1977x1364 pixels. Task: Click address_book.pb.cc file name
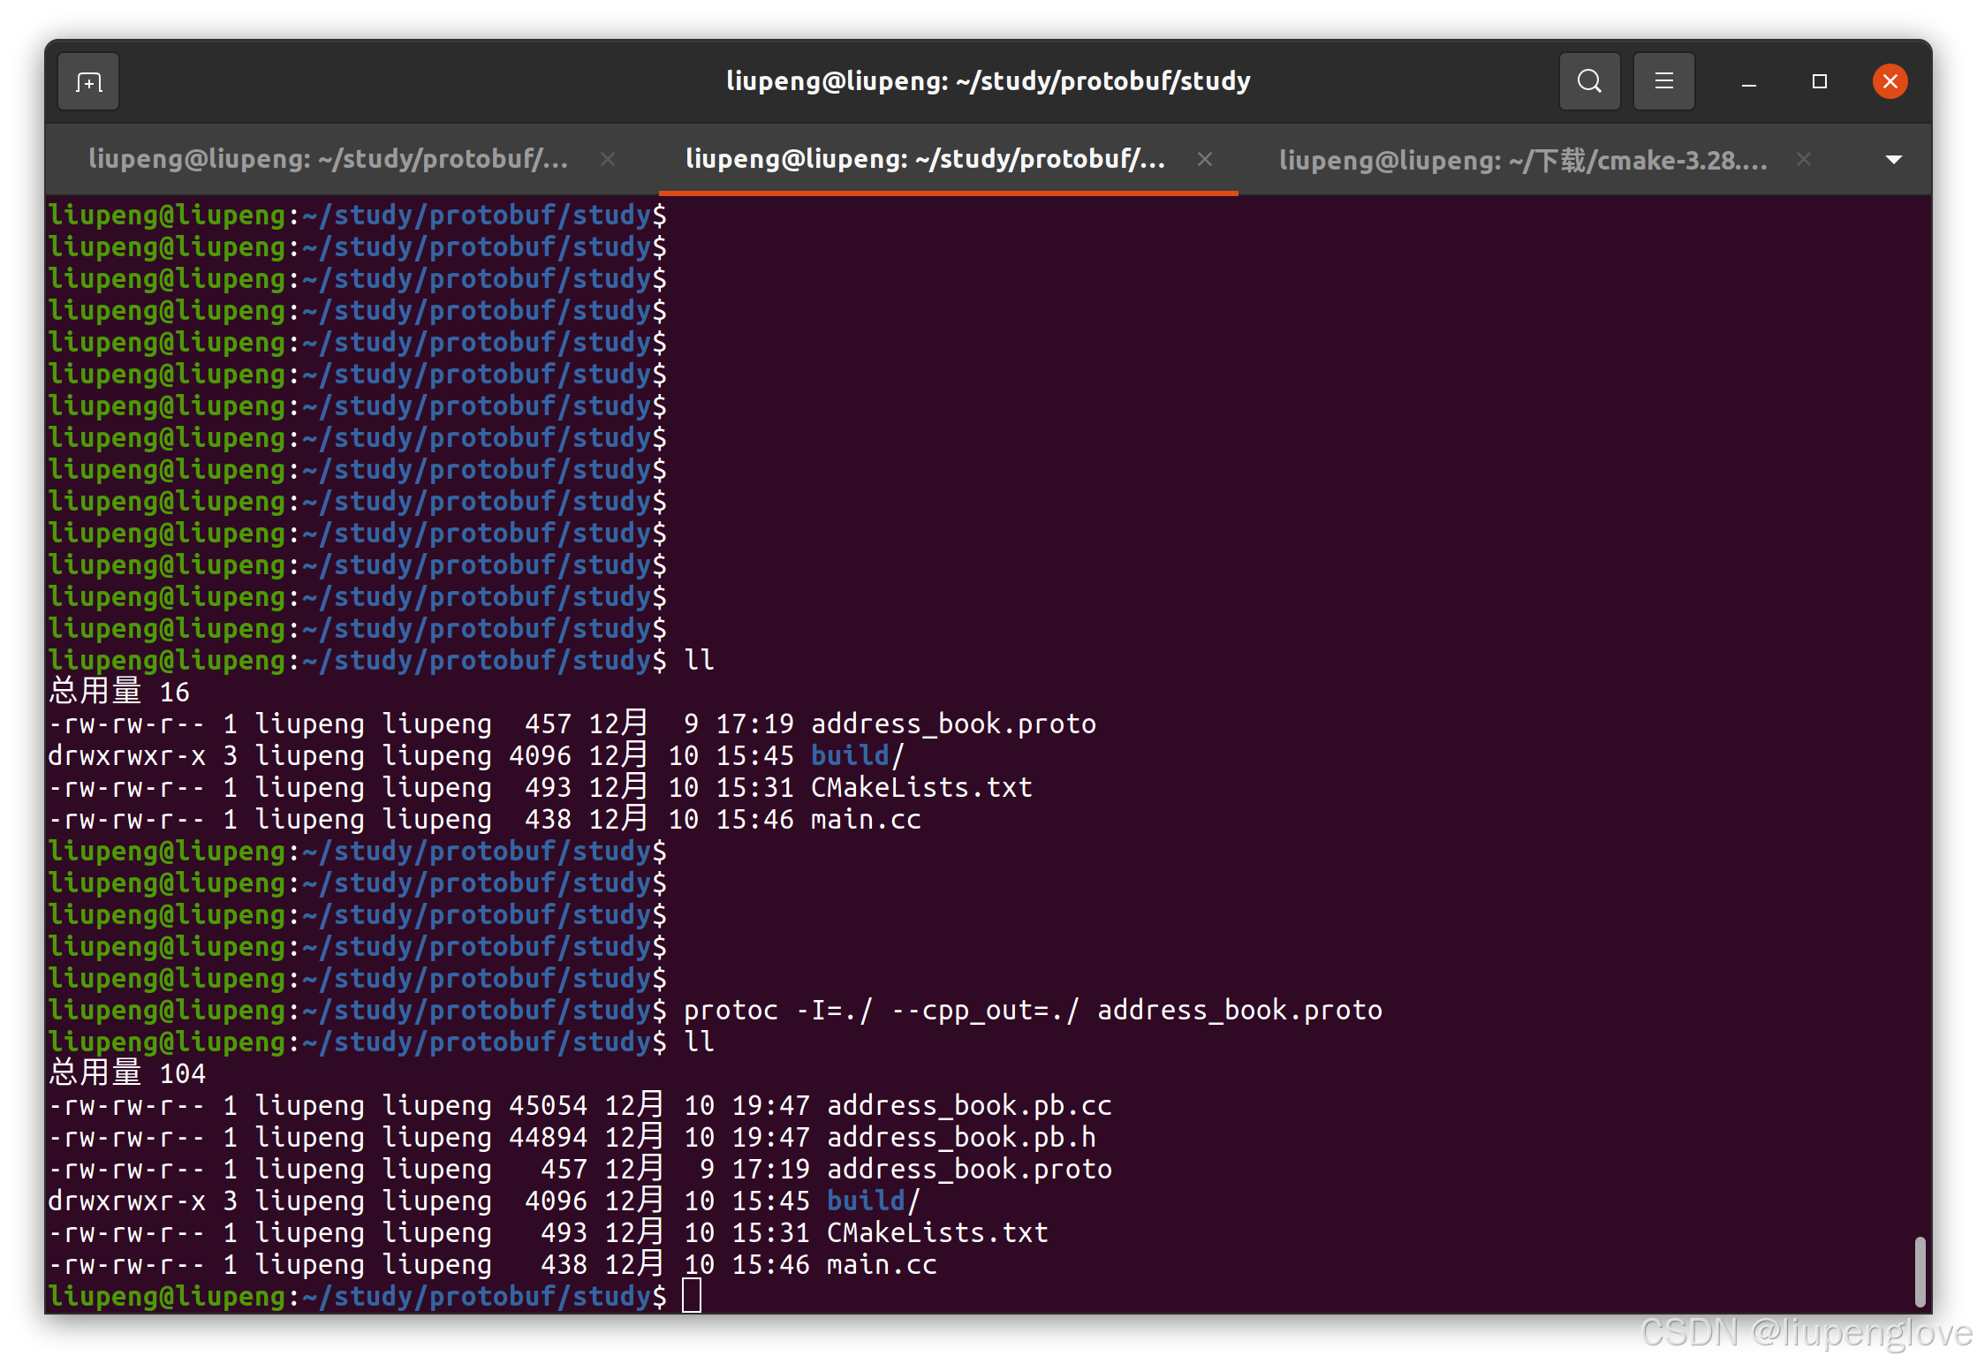tap(969, 1105)
